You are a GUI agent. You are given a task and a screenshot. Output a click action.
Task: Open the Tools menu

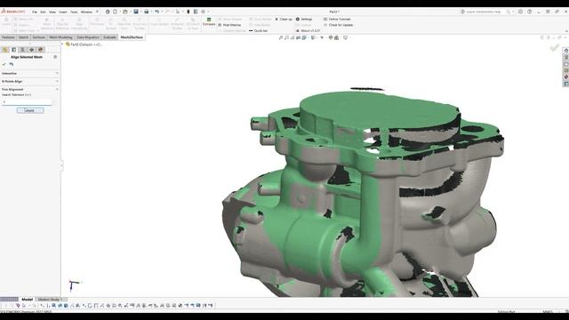point(74,12)
